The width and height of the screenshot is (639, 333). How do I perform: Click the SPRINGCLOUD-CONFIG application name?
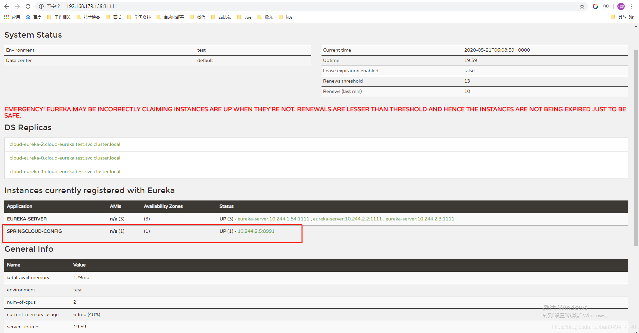34,231
